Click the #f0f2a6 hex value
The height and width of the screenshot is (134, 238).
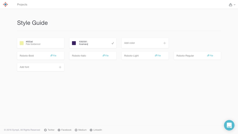pos(29,41)
